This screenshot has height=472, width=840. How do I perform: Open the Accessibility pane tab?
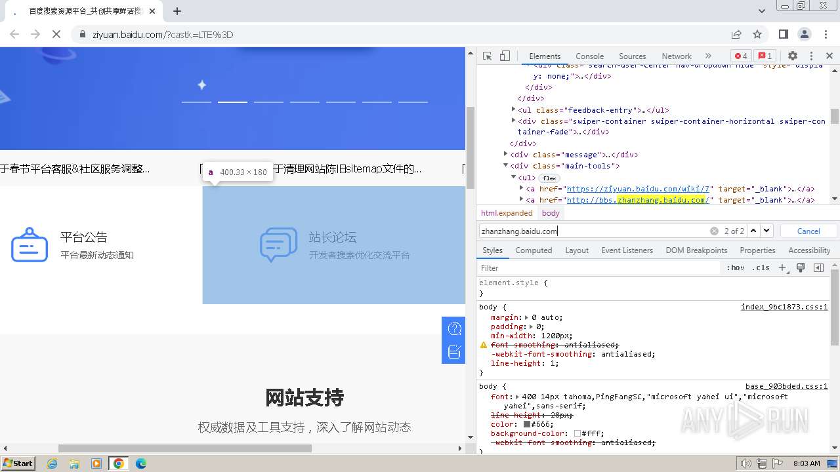[809, 250]
